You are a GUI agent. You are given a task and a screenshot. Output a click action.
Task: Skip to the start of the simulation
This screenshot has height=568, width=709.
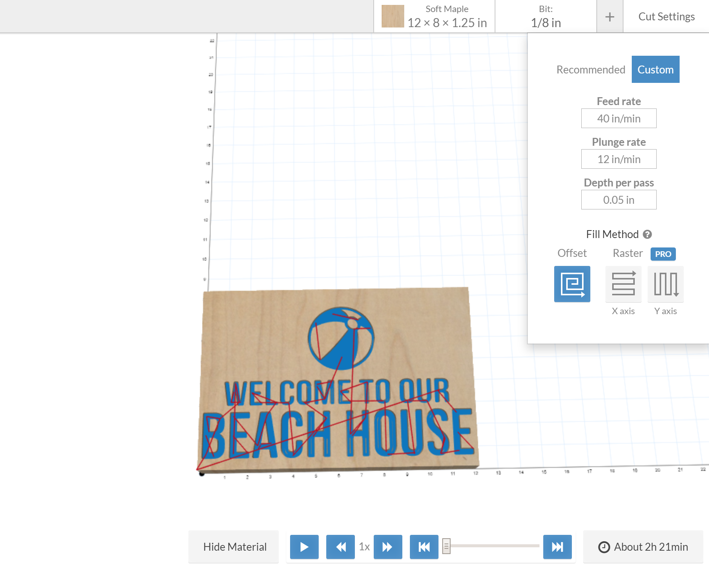click(x=424, y=547)
